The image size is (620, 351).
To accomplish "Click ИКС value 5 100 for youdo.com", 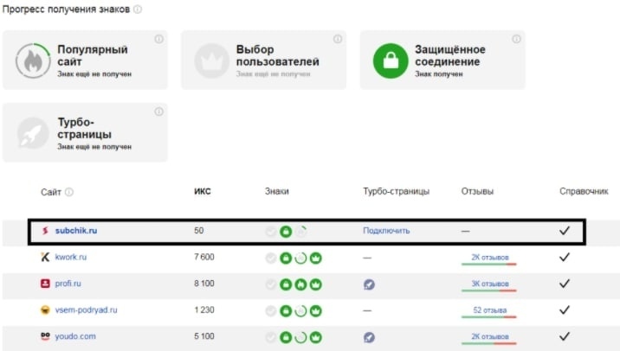I will (x=204, y=336).
